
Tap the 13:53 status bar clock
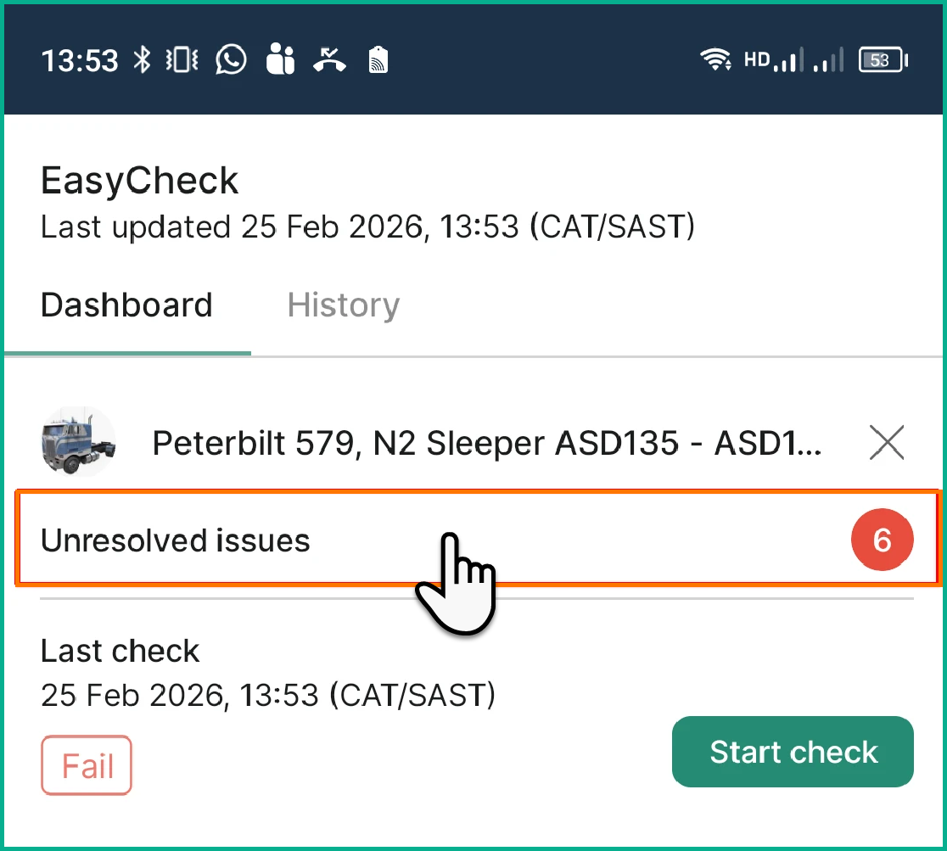[x=79, y=61]
